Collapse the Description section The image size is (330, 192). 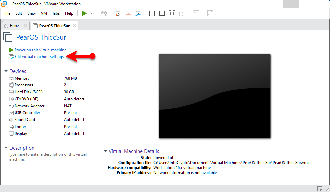6,148
